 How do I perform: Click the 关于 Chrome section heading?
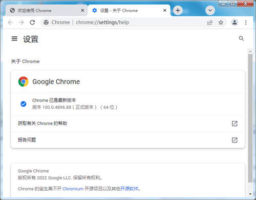click(25, 62)
